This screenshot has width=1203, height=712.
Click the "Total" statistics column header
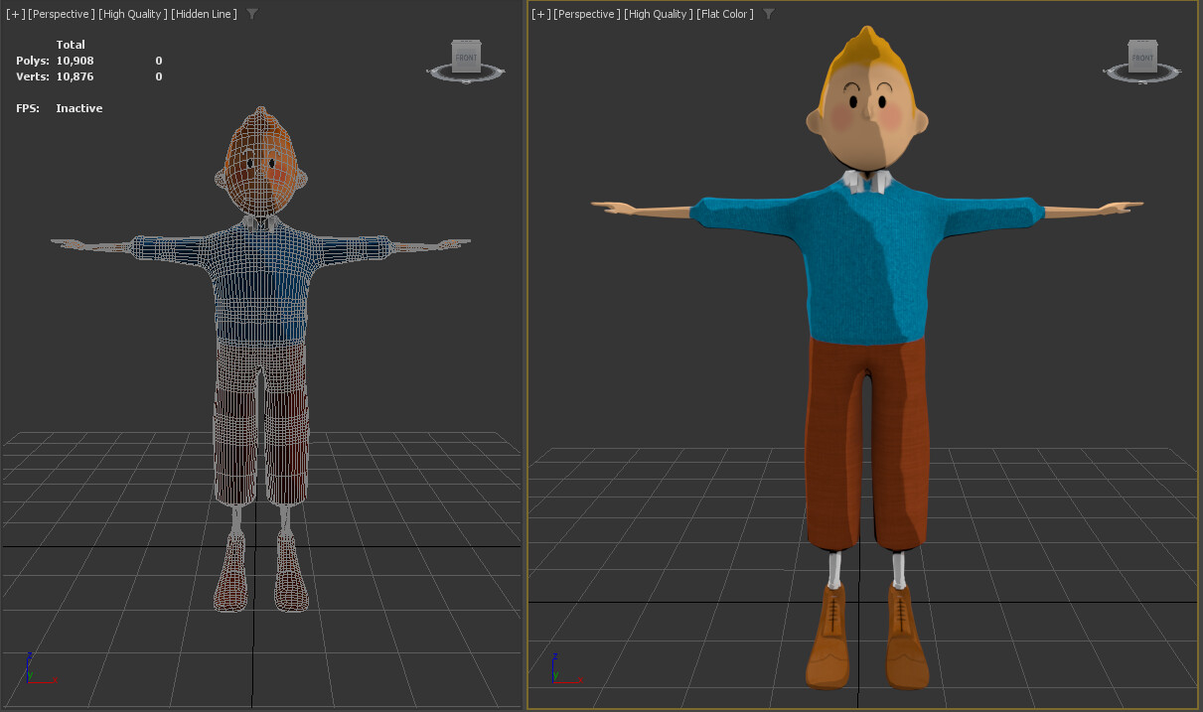pyautogui.click(x=71, y=45)
